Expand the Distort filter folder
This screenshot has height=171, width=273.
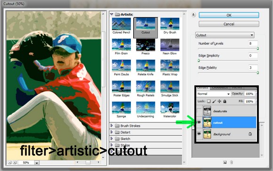[x=112, y=132]
